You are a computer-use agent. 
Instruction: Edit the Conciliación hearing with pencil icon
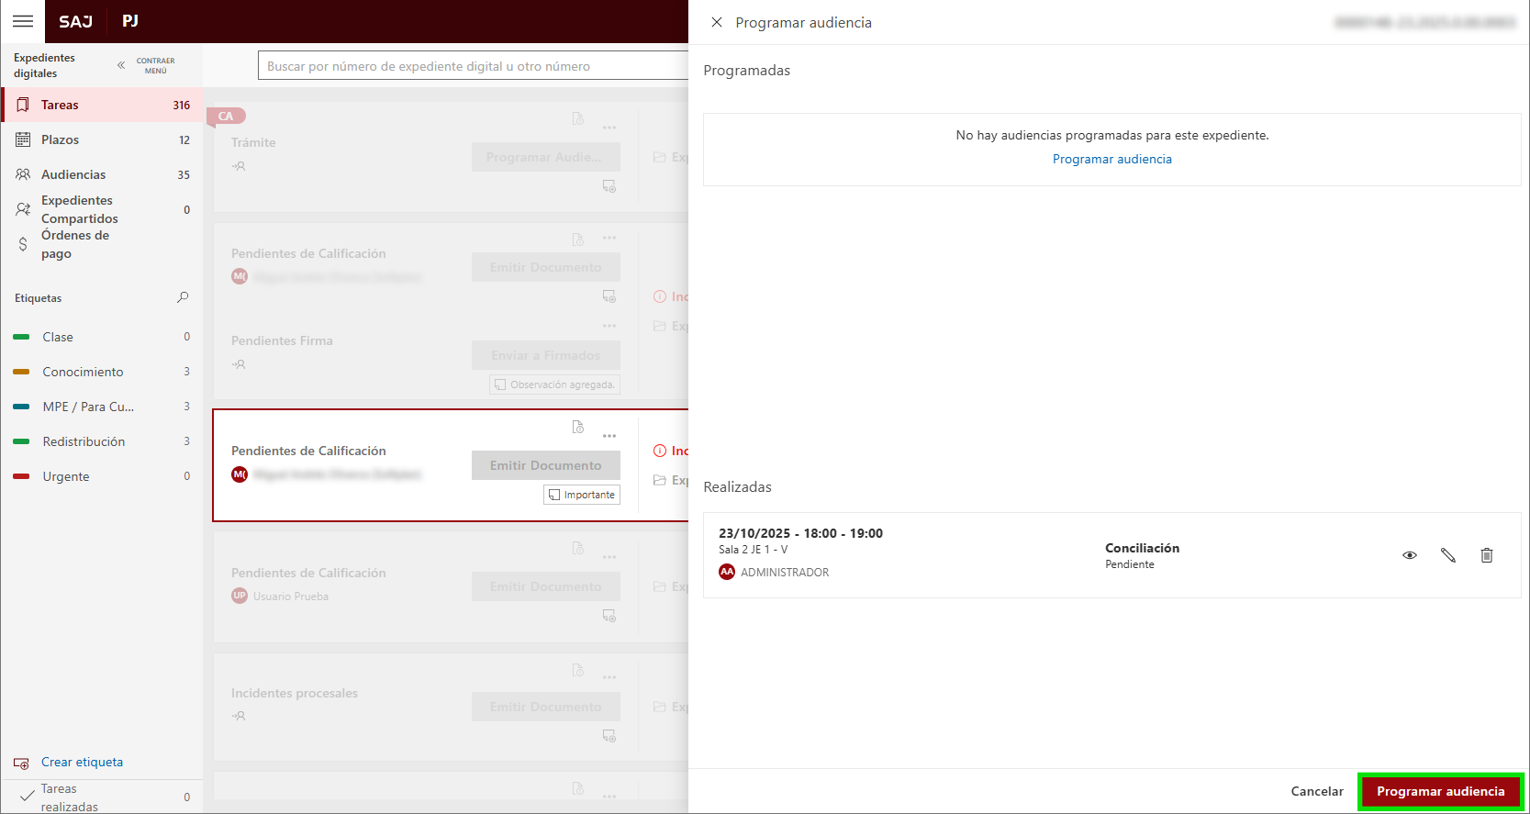1448,555
